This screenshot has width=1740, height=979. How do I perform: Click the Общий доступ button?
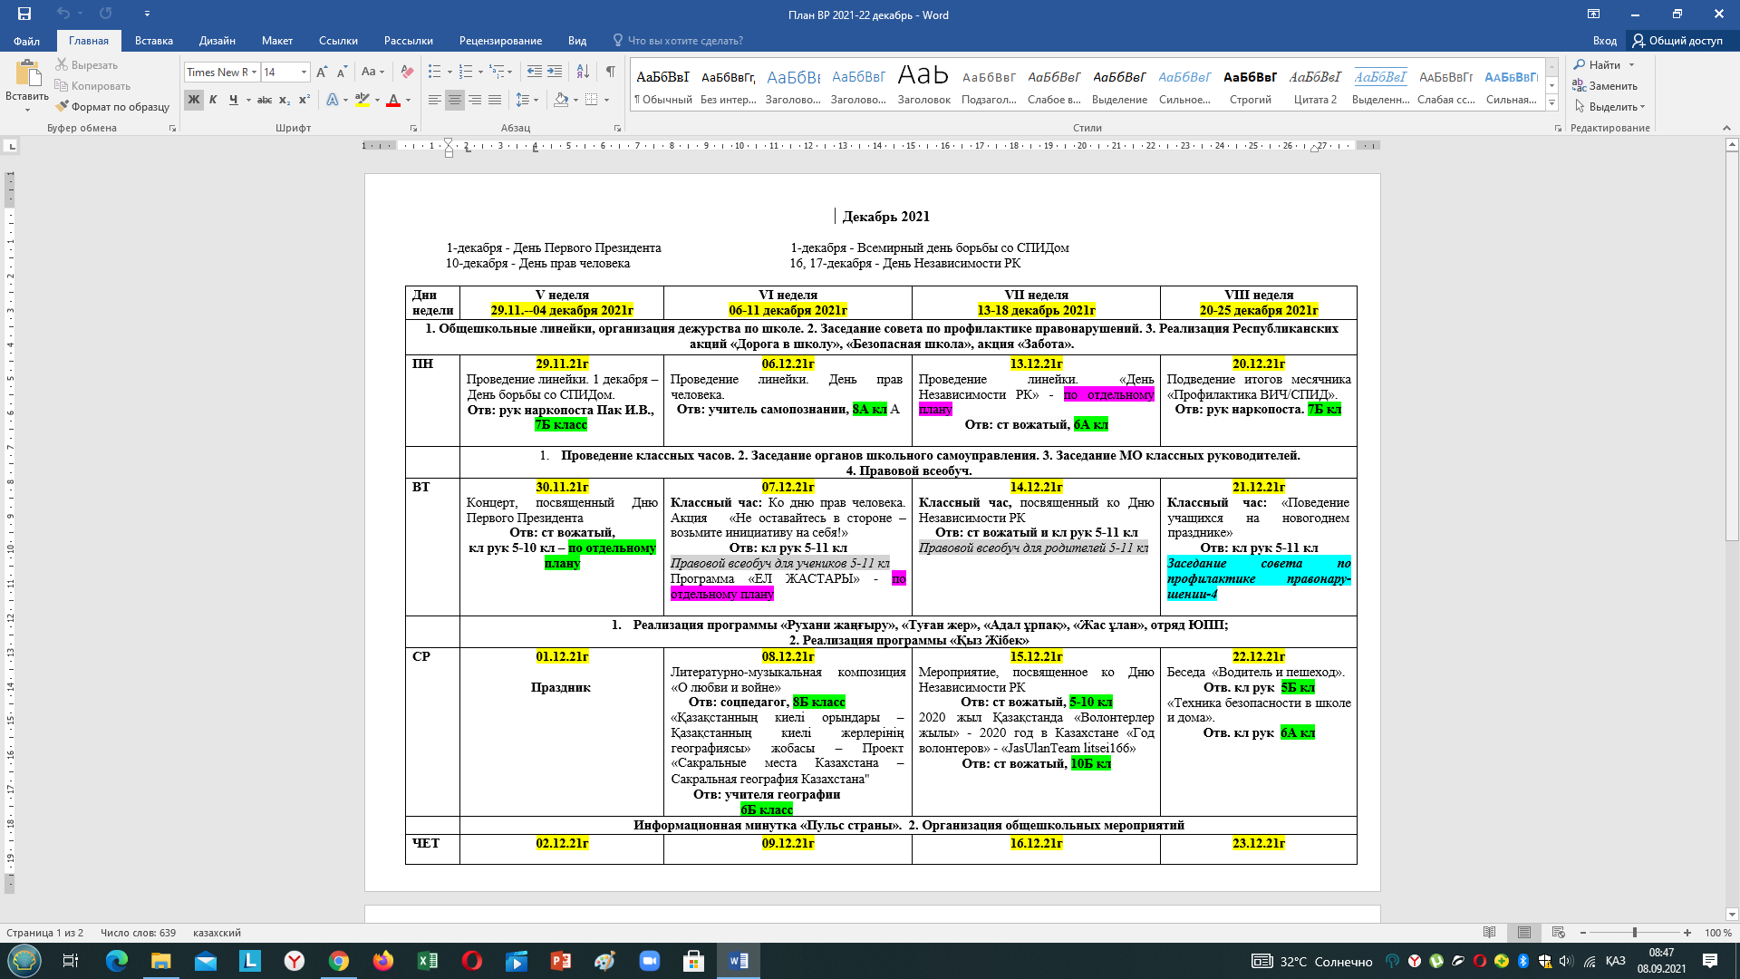[x=1677, y=41]
